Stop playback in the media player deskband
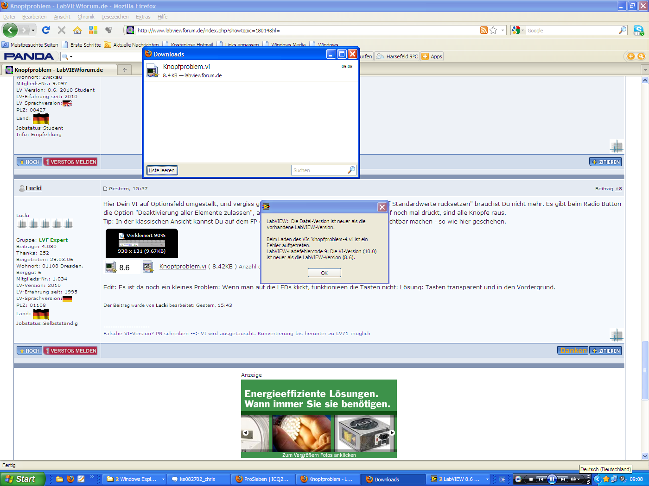649x486 pixels. (531, 479)
